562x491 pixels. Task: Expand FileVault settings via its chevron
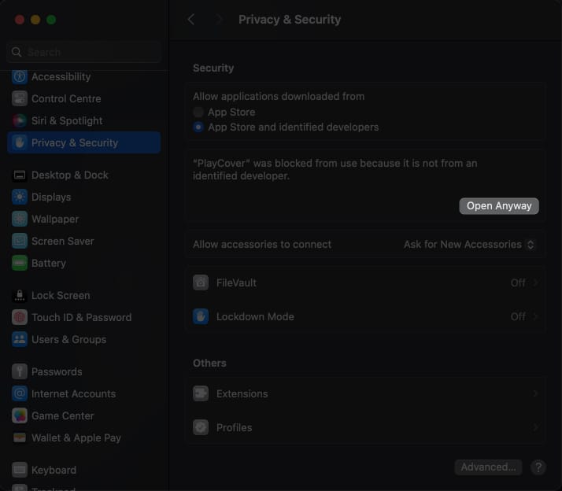(x=535, y=282)
